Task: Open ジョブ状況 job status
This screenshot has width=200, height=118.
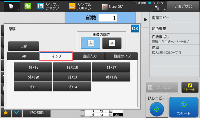Action: point(183,6)
